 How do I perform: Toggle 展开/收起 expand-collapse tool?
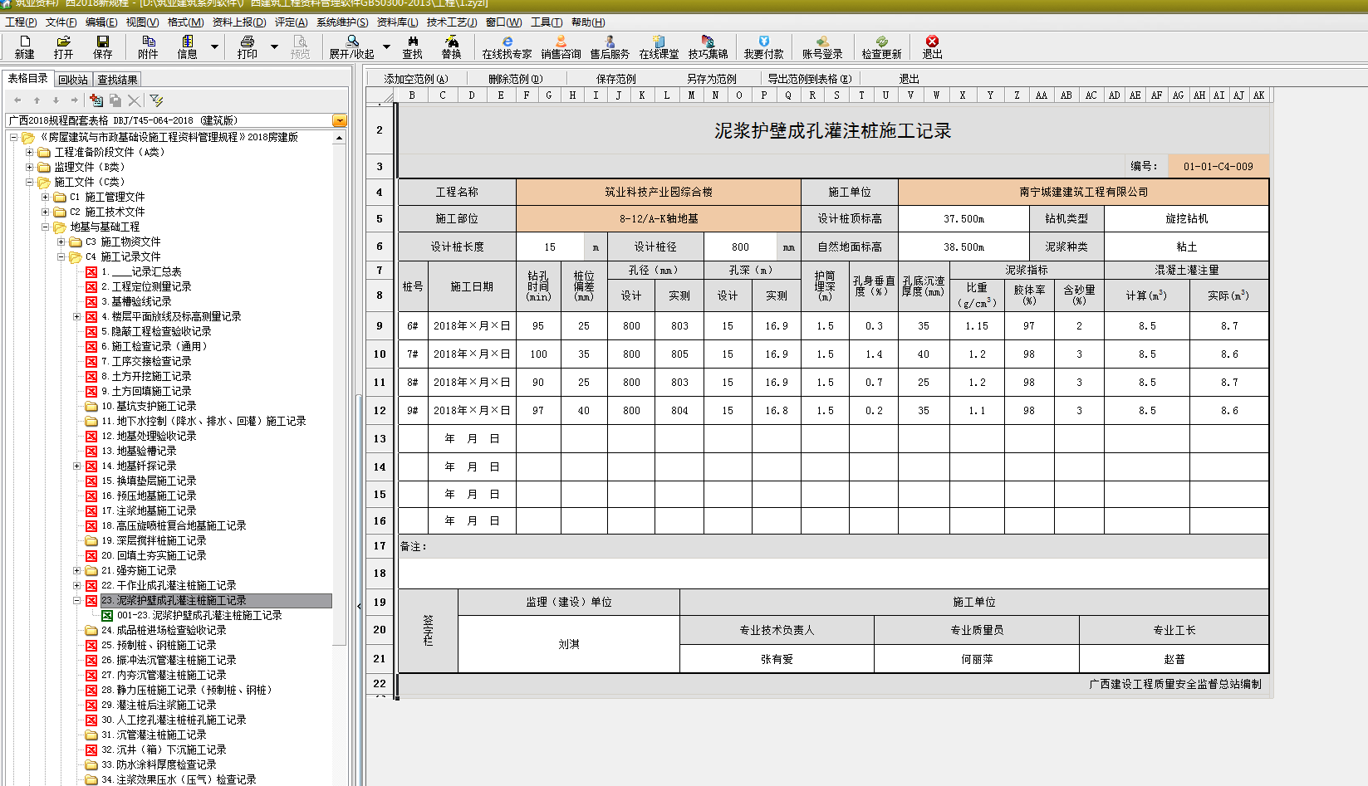click(351, 46)
